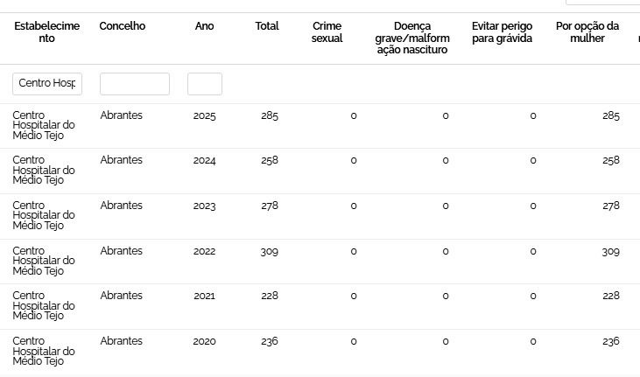Sort by Estabelecimento column header
Image resolution: width=640 pixels, height=377 pixels.
[47, 31]
